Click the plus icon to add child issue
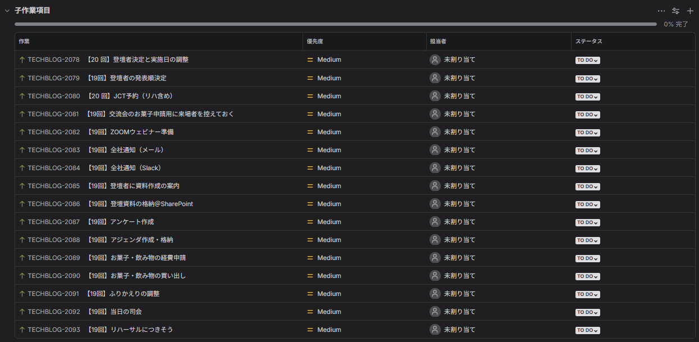699x342 pixels. point(690,11)
